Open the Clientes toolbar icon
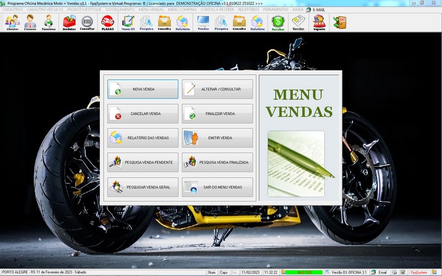This screenshot has height=276, width=442. point(12,23)
